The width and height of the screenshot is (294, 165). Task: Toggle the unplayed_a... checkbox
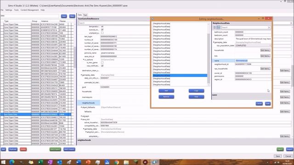pyautogui.click(x=102, y=33)
